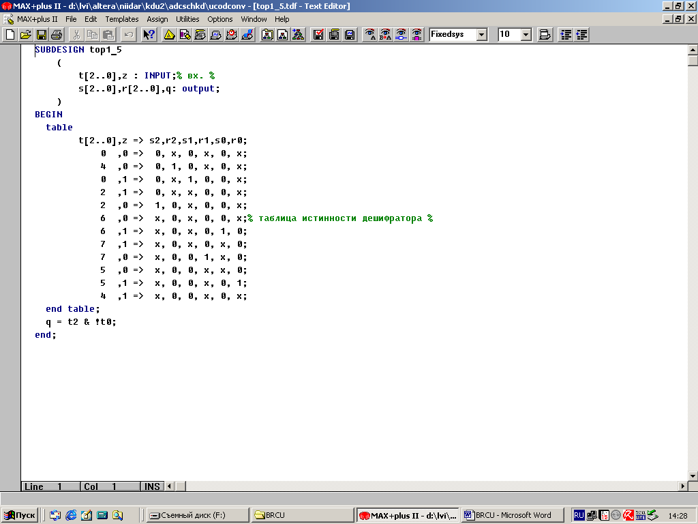The image size is (698, 524).
Task: Open a file using the folder icon
Action: 25,34
